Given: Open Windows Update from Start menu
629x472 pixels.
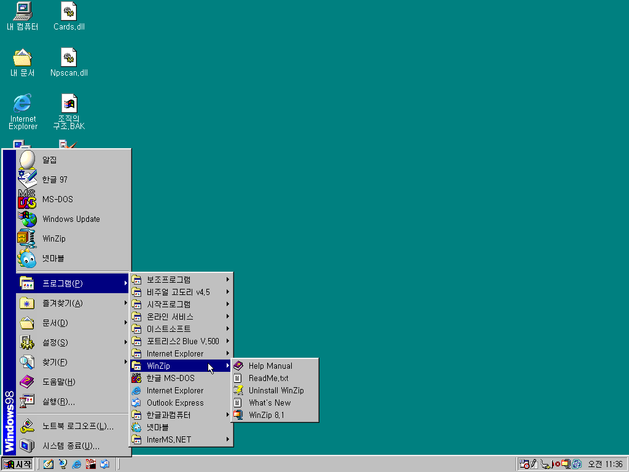Looking at the screenshot, I should tap(74, 219).
